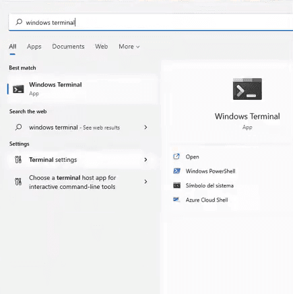Click the magnifier icon beside web results
293x294 pixels.
(18, 127)
